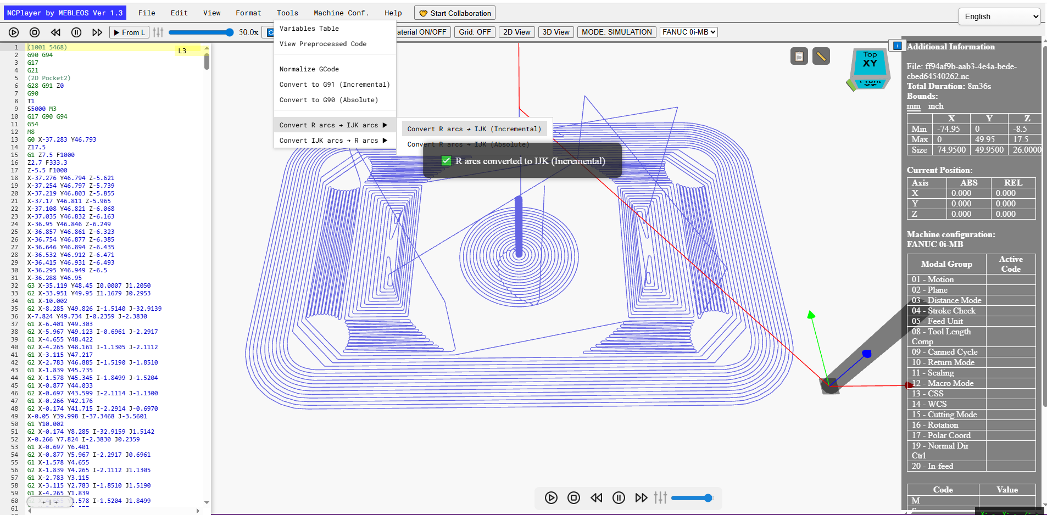The image size is (1047, 515).
Task: Open the File menu
Action: click(147, 13)
